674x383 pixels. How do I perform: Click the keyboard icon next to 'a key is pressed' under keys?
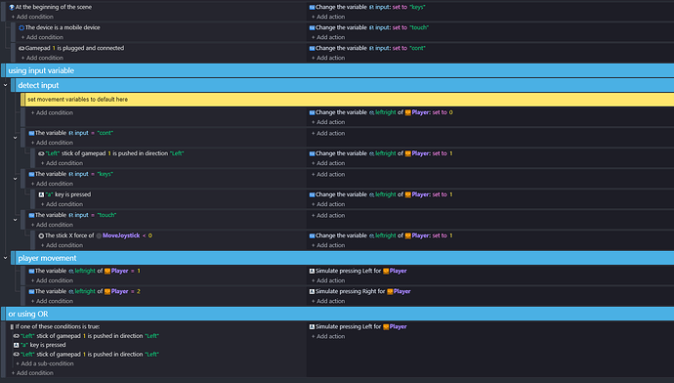tap(41, 194)
